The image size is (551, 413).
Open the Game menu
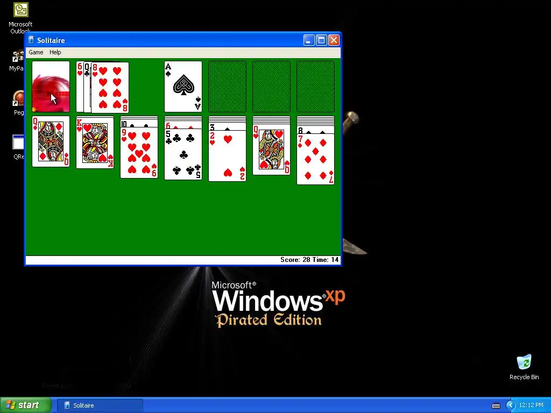tap(36, 52)
